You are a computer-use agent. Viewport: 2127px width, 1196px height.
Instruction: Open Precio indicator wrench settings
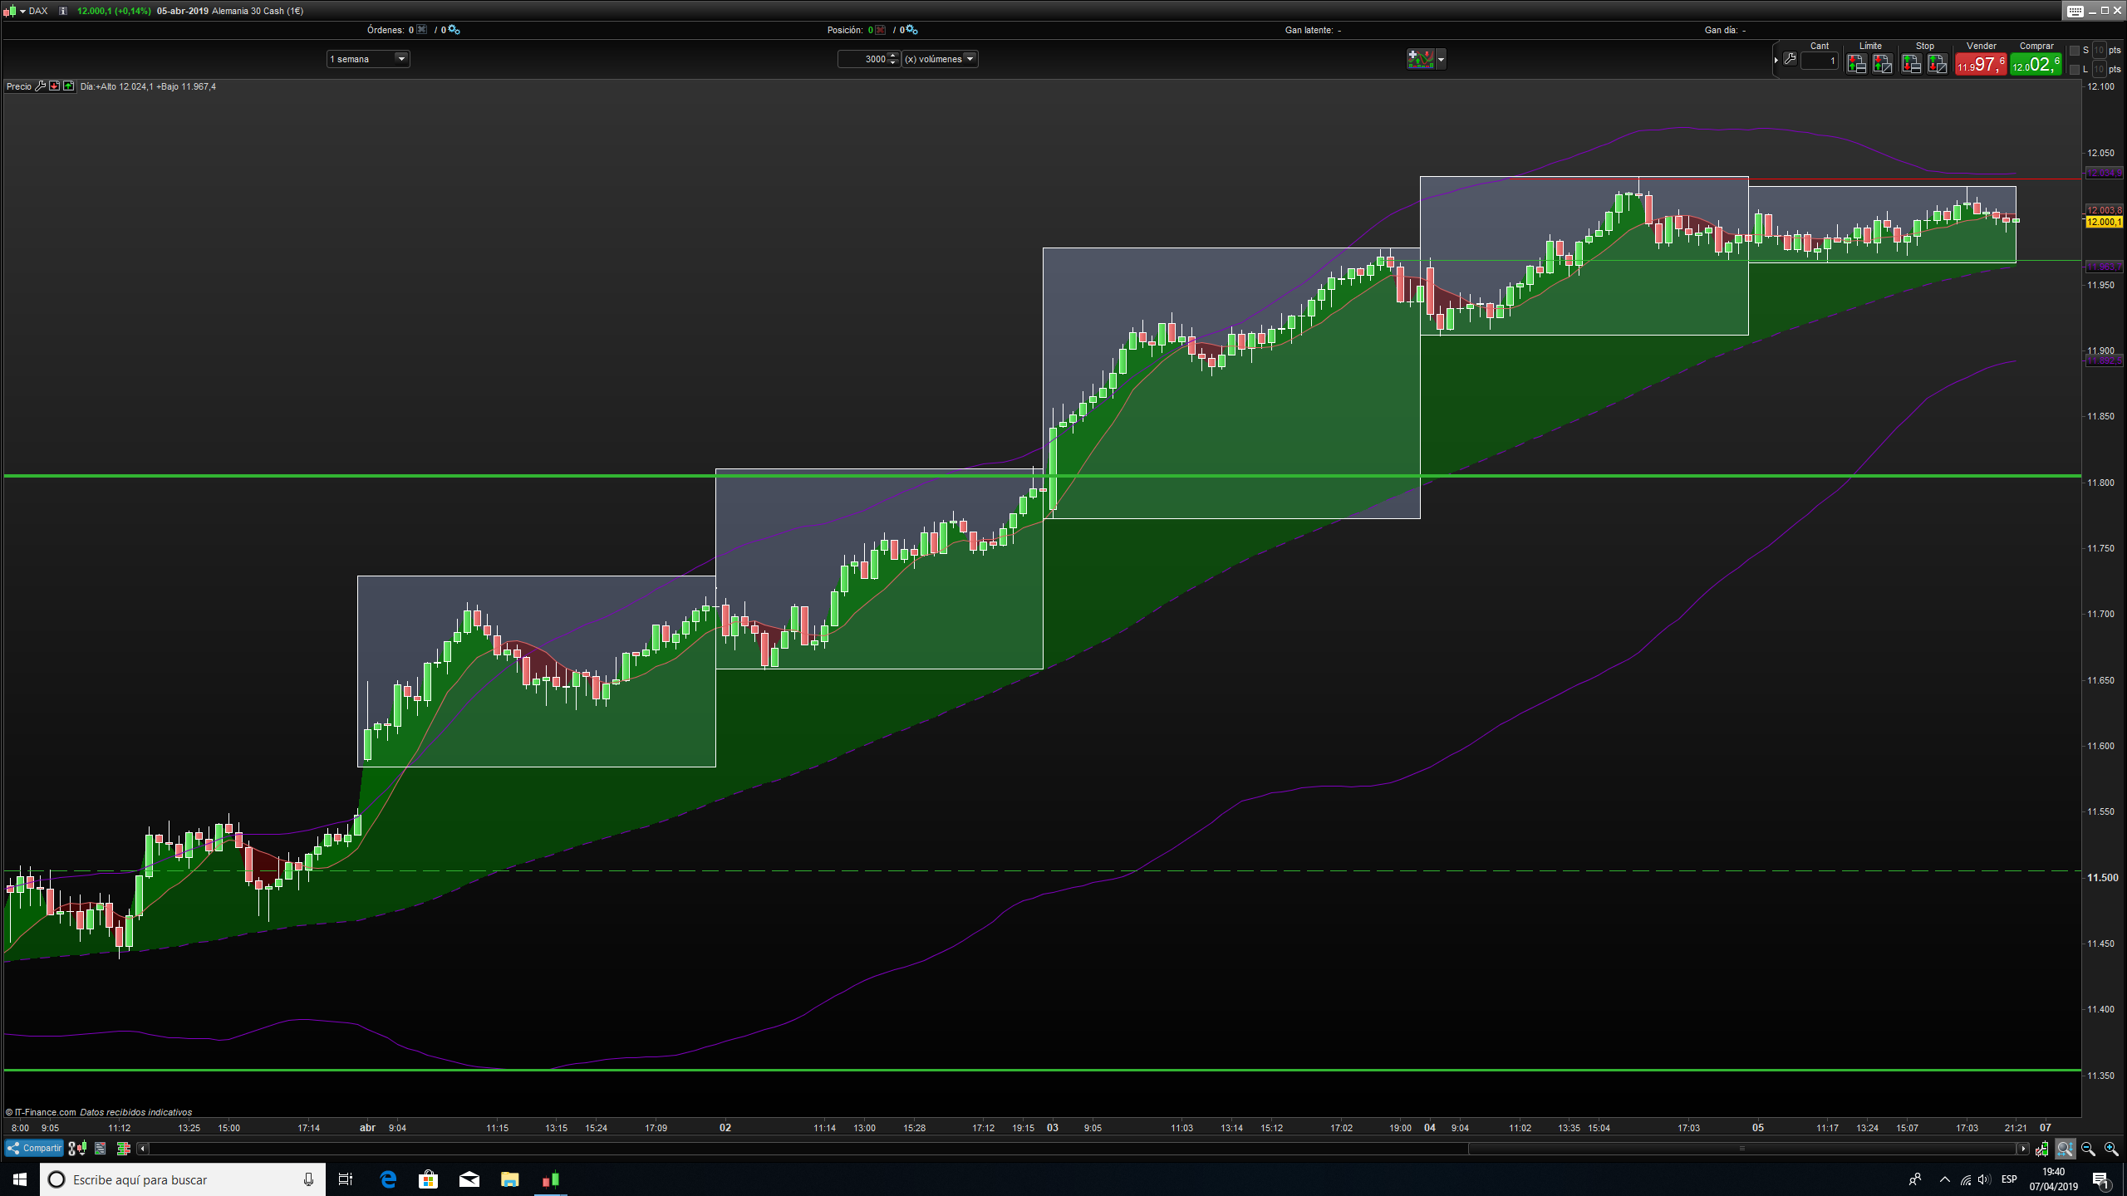40,86
